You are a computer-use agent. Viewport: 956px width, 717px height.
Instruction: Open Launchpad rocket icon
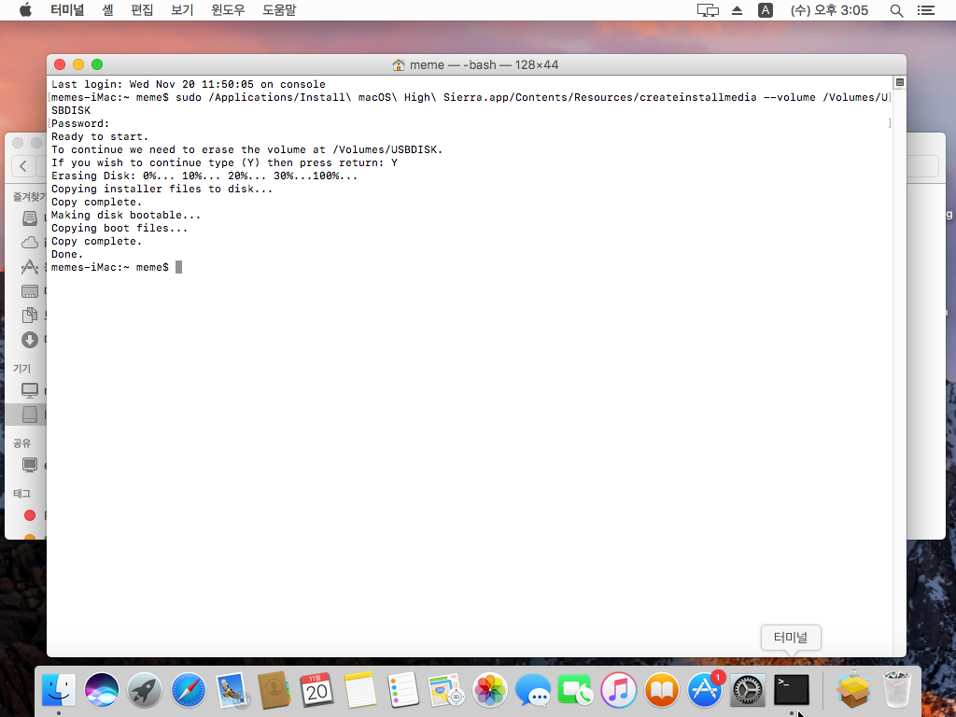pos(145,690)
